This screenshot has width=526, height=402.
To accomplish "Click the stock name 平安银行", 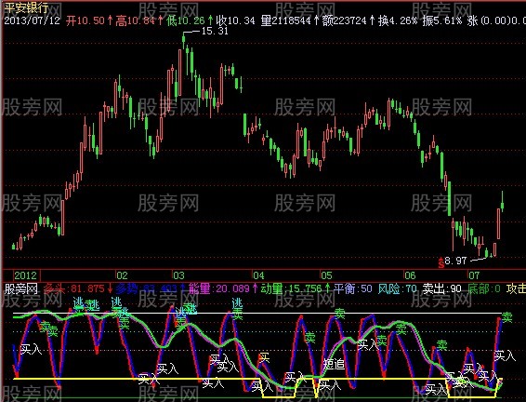I will click(x=26, y=7).
